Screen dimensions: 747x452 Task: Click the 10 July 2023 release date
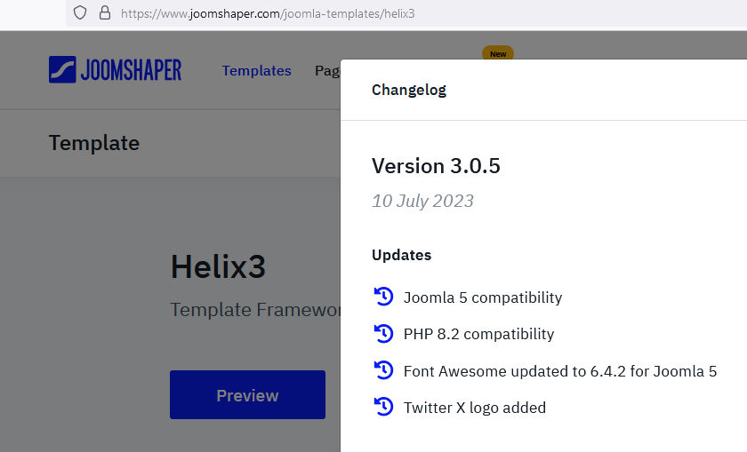coord(422,201)
